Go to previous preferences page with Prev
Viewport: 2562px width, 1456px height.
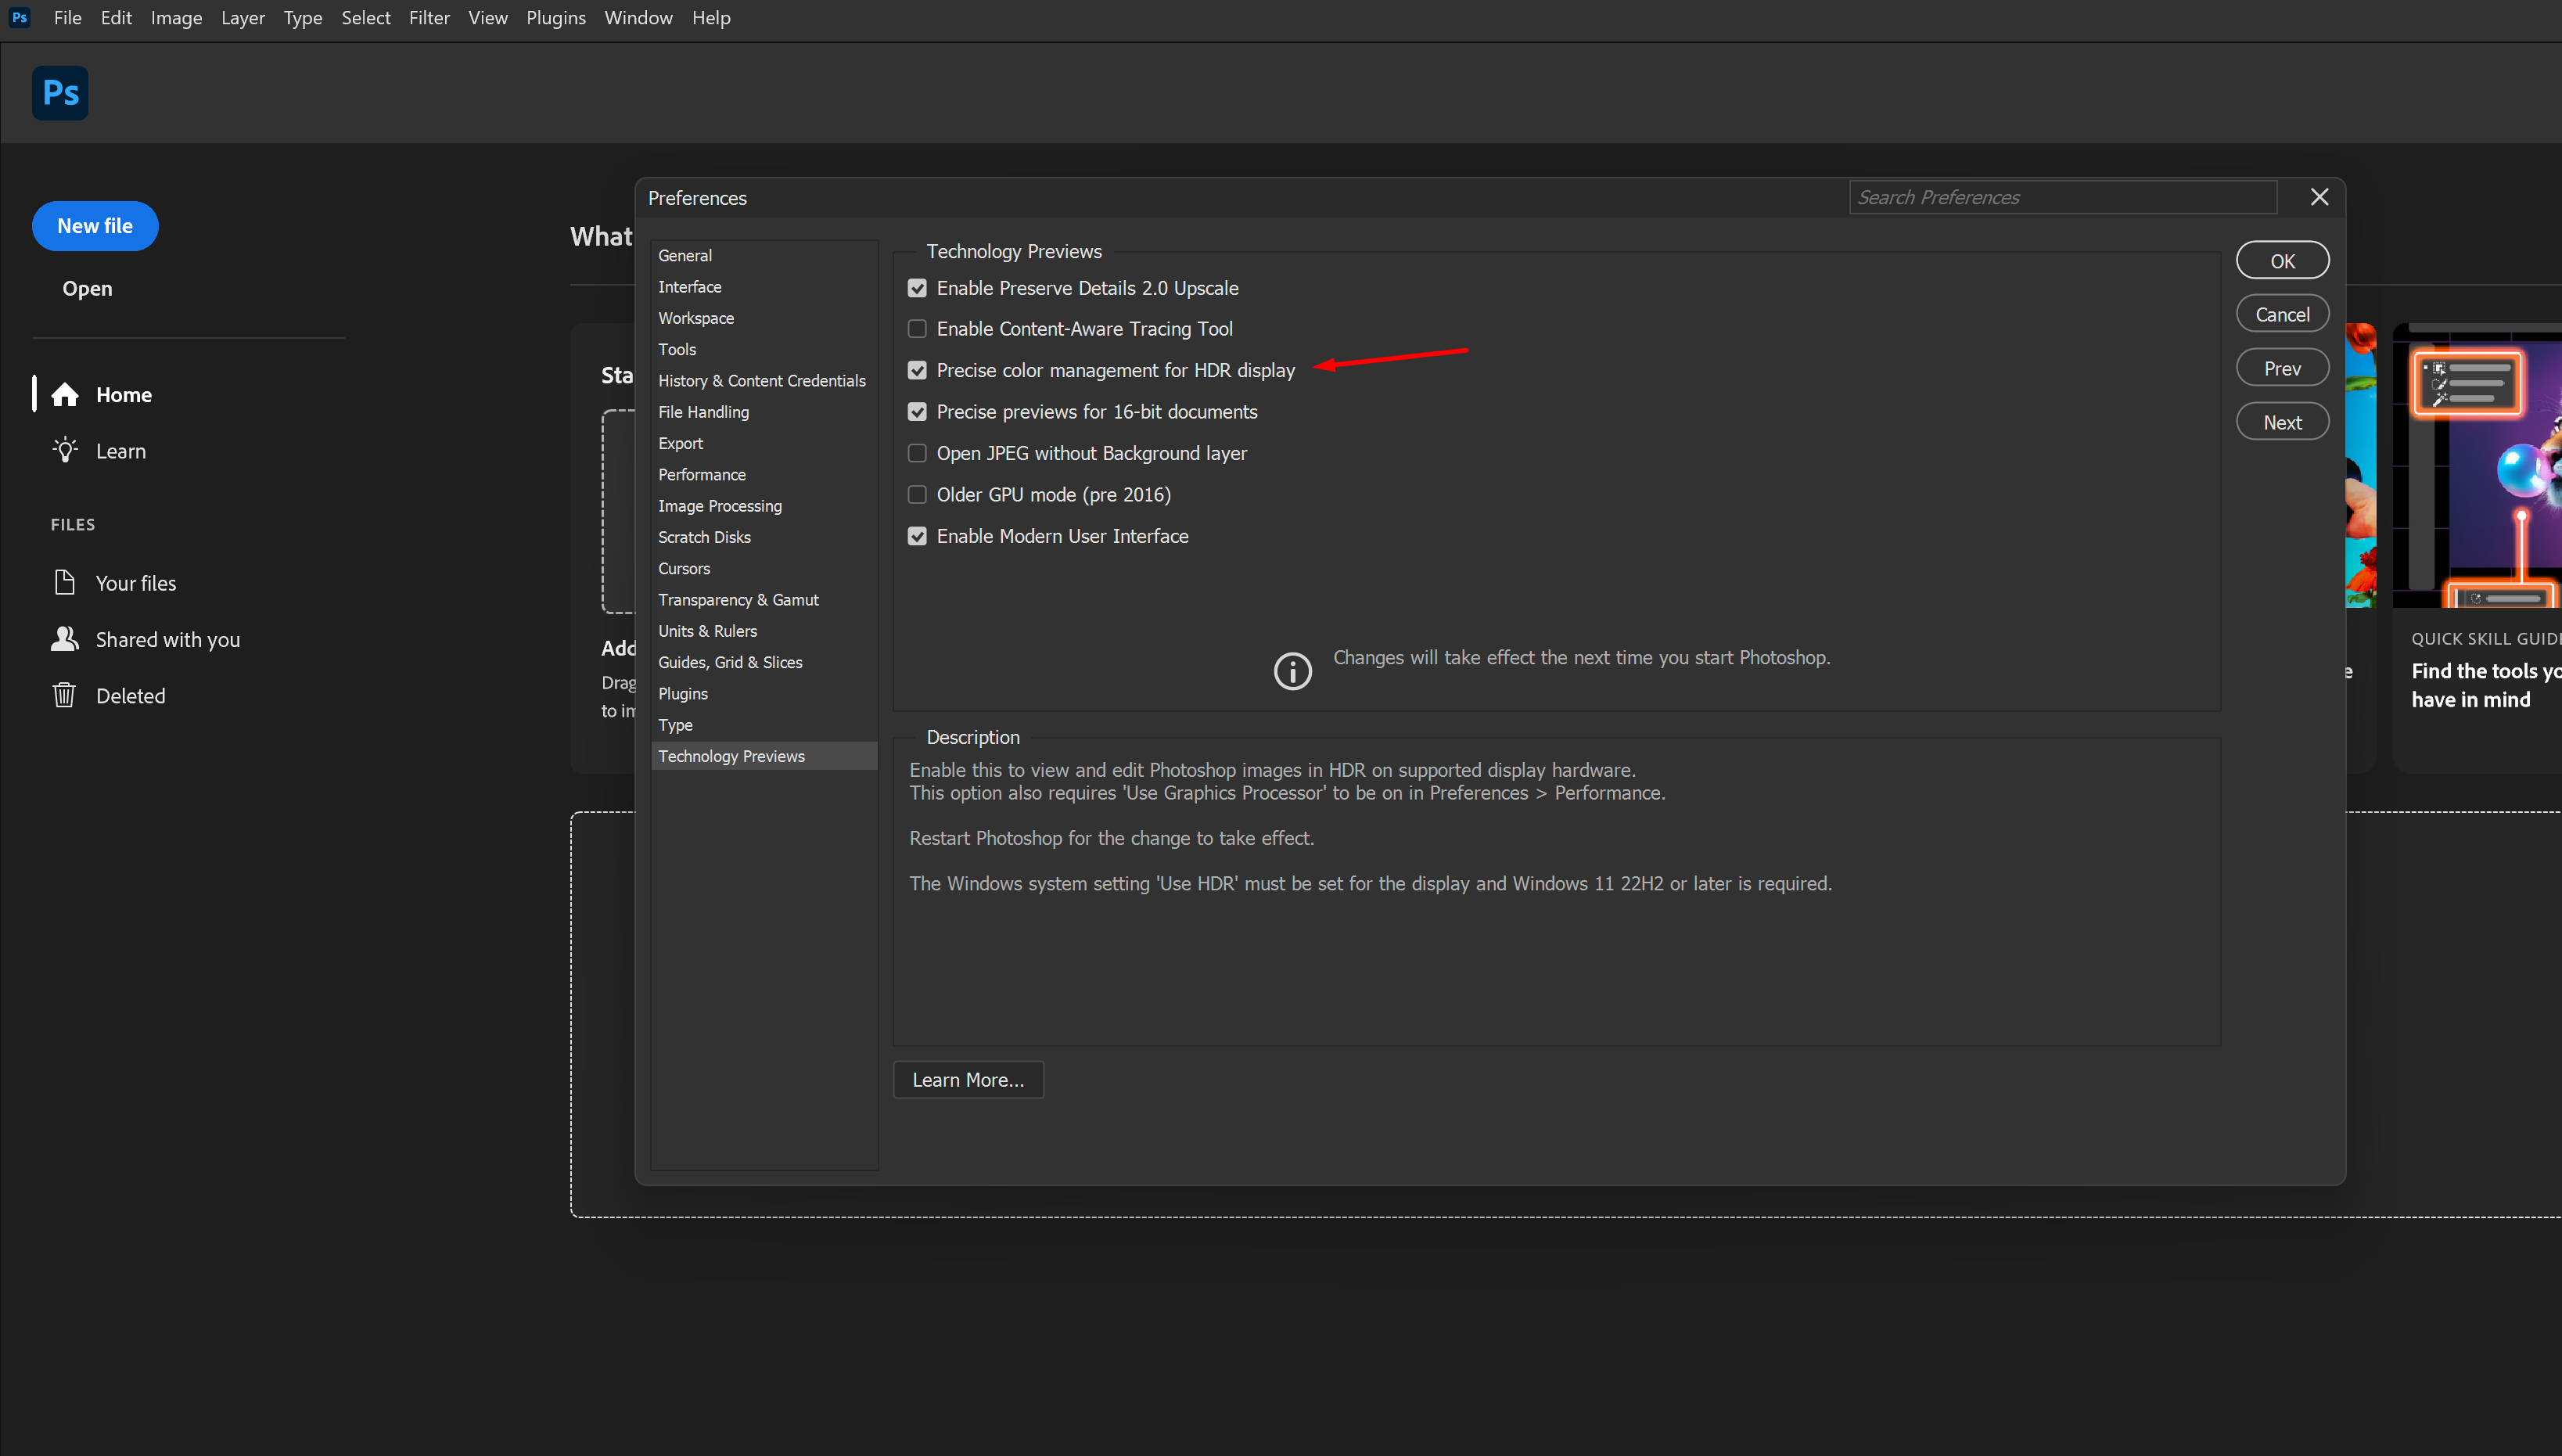(2282, 368)
